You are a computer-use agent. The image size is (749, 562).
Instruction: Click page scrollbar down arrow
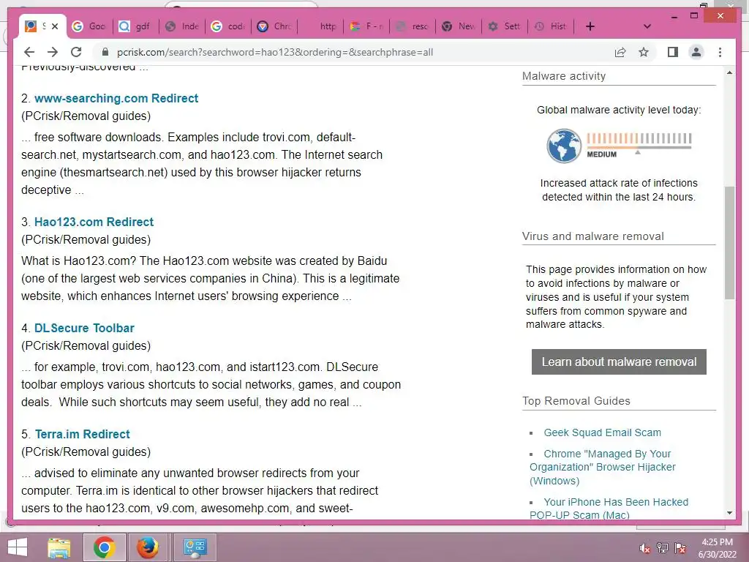[729, 513]
